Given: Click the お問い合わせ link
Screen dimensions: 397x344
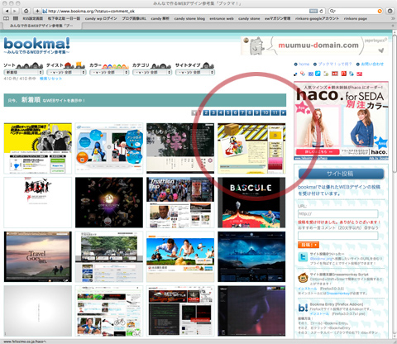Looking at the screenshot, I should [x=372, y=64].
